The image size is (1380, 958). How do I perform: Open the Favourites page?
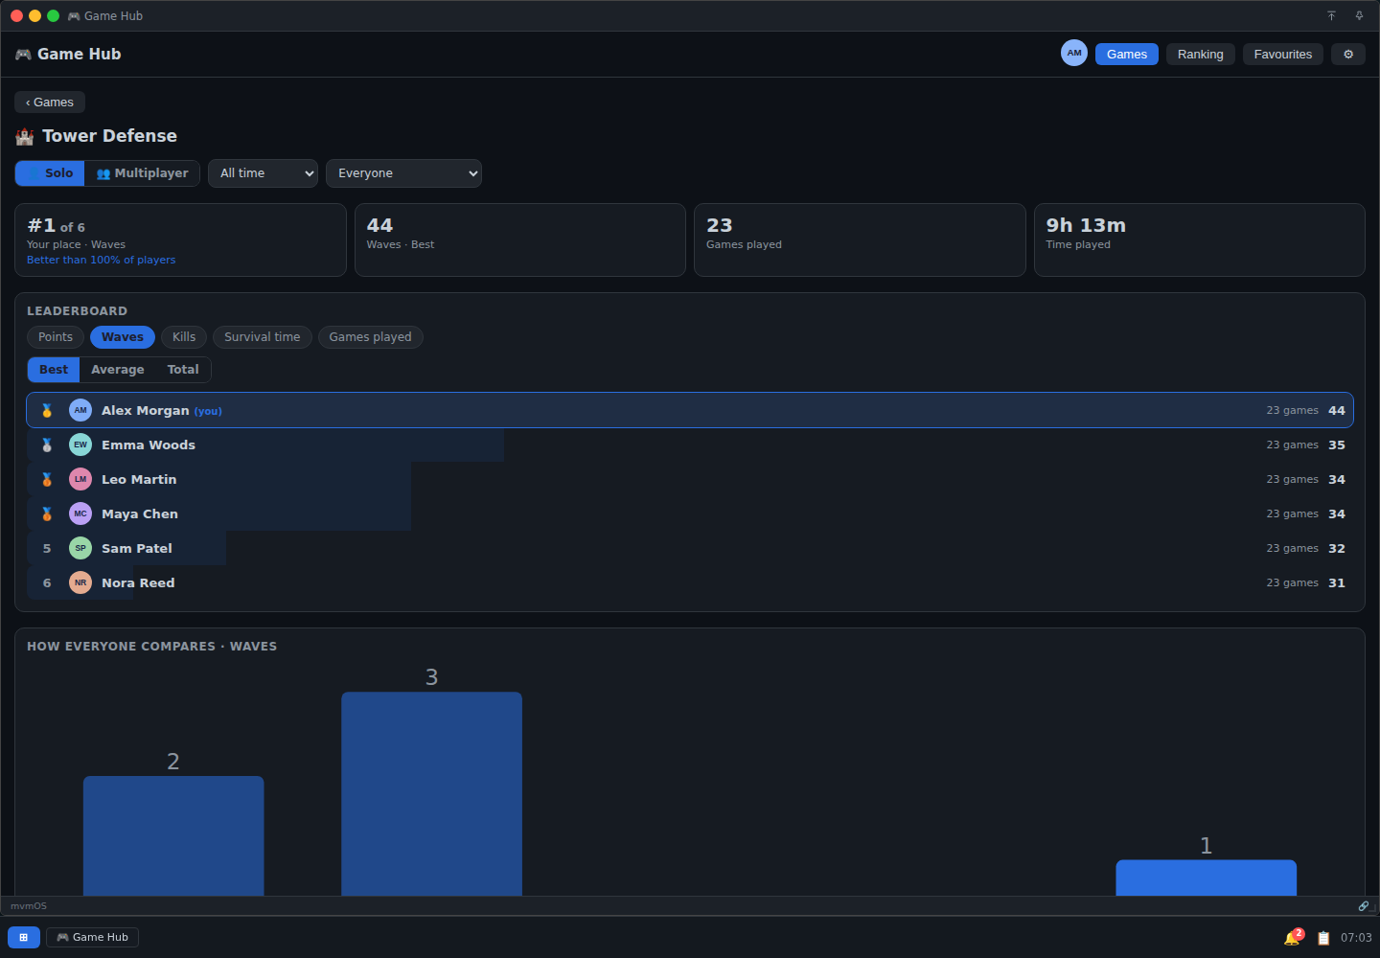1282,55
